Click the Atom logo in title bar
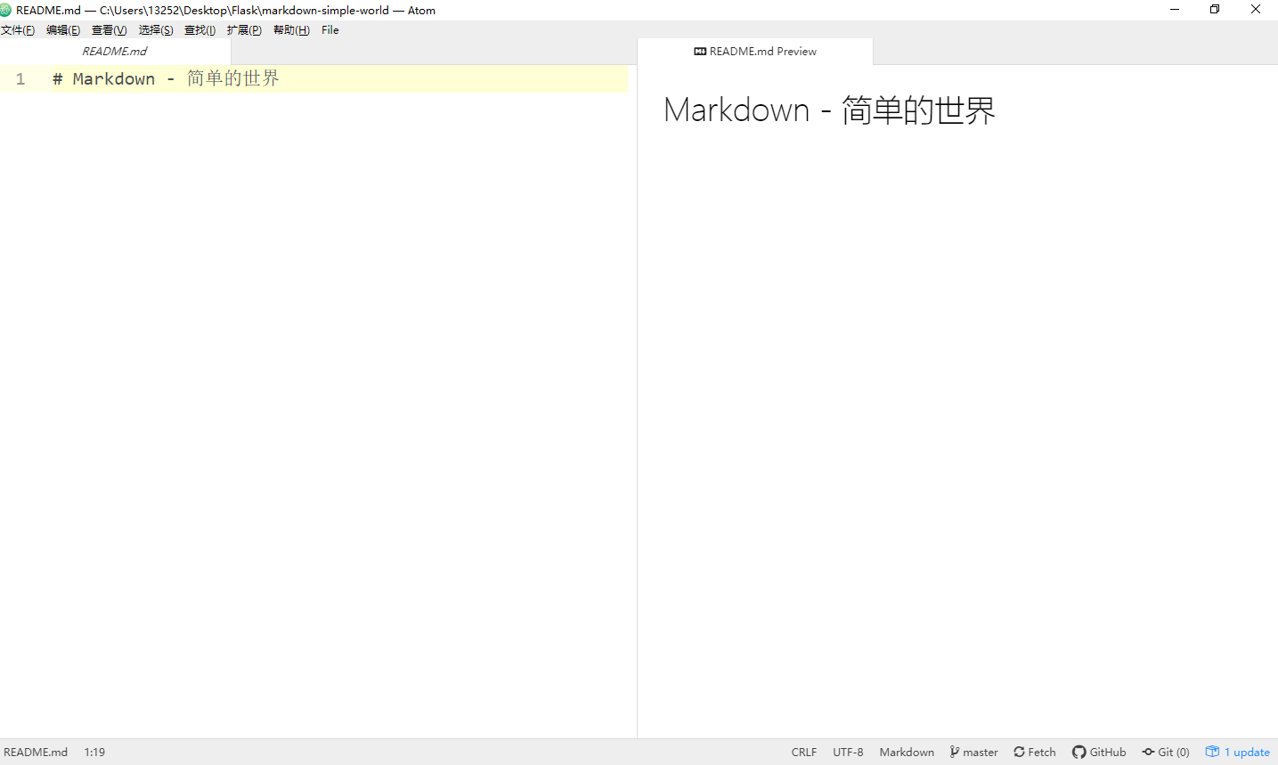 tap(6, 11)
